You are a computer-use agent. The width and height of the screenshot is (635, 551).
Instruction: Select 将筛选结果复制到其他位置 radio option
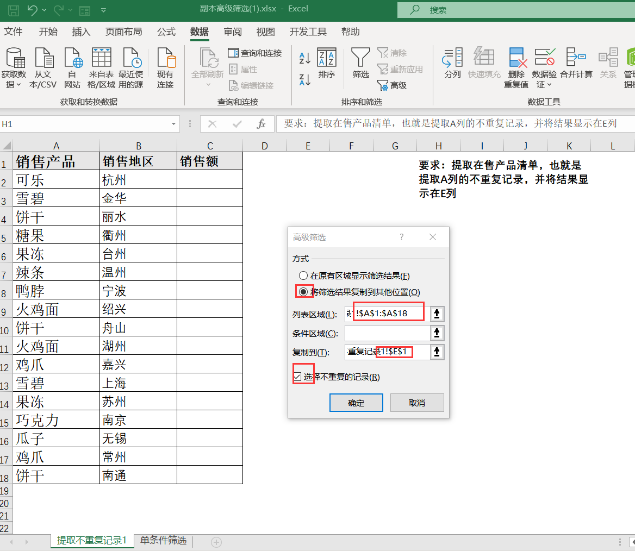point(359,292)
